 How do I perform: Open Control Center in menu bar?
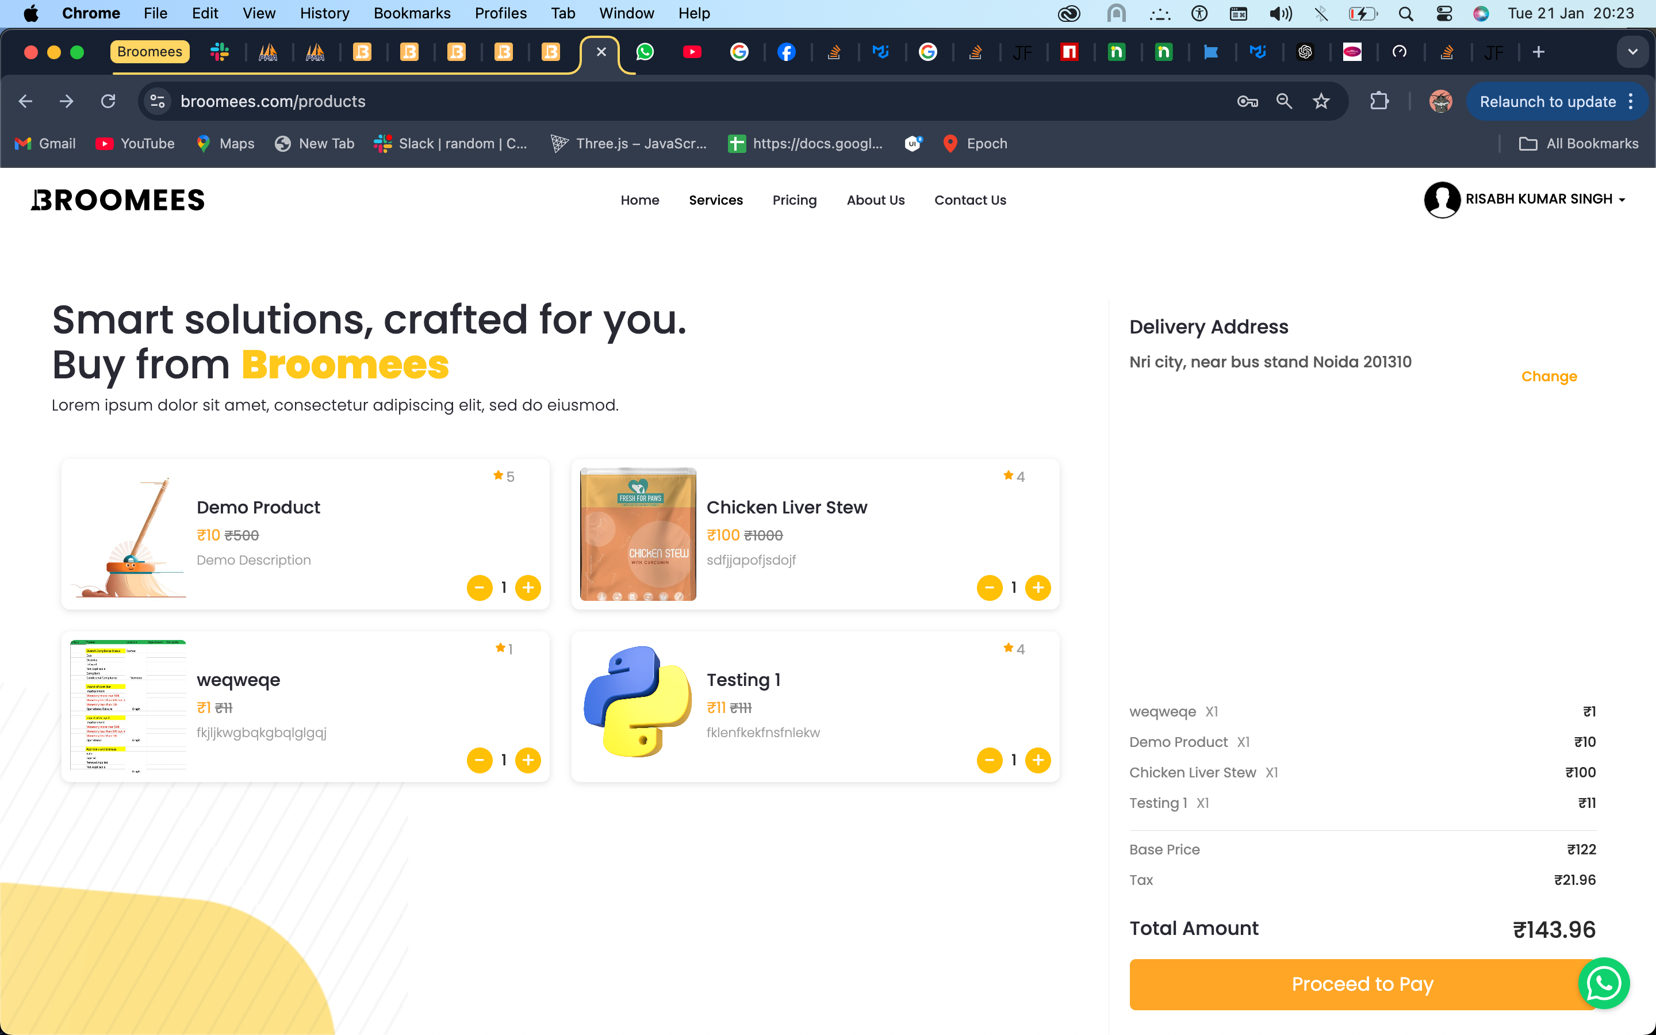click(x=1444, y=13)
